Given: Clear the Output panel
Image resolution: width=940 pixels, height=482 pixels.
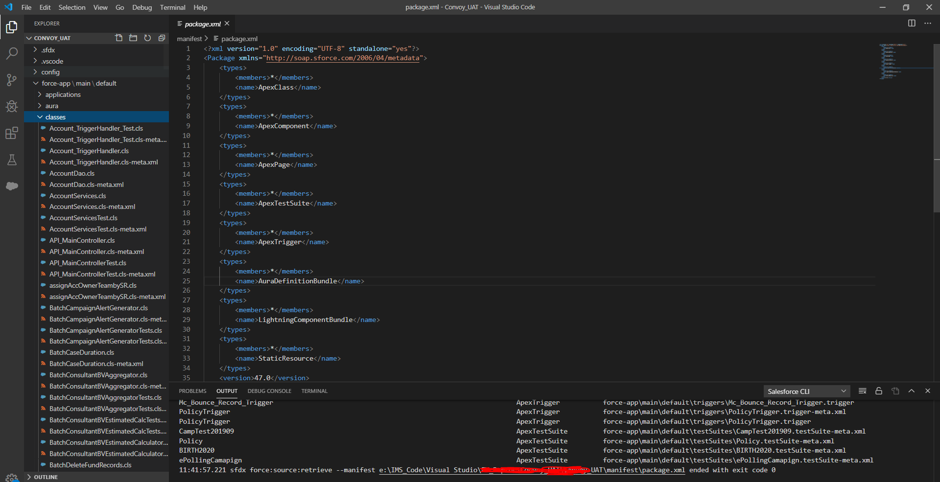Looking at the screenshot, I should coord(862,391).
